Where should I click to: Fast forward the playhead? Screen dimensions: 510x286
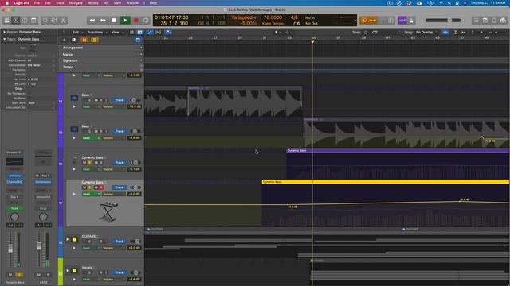click(103, 21)
